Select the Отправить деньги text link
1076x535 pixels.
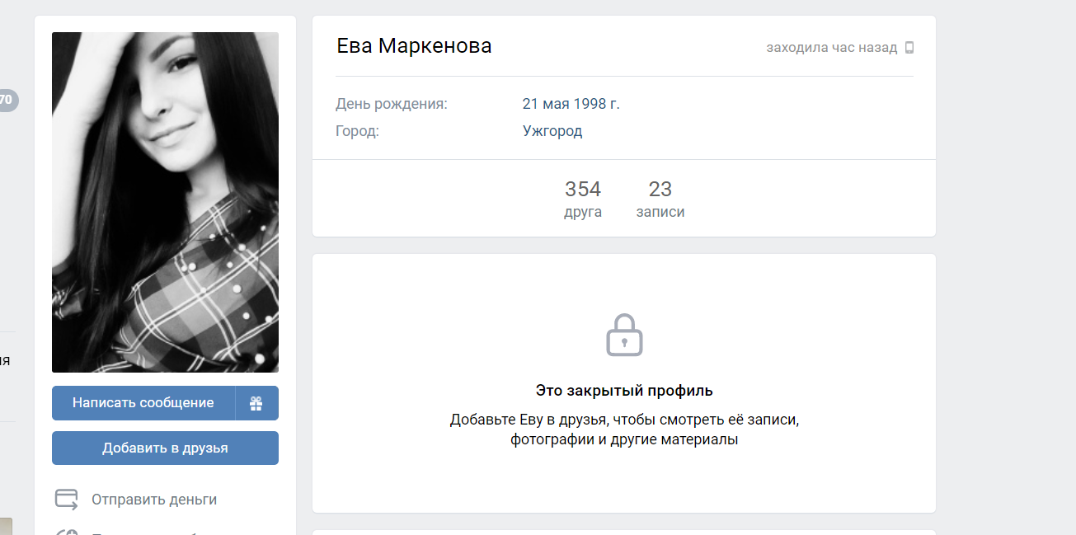point(154,500)
